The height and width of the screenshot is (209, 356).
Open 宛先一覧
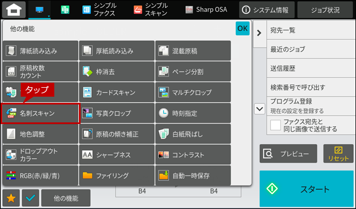pyautogui.click(x=311, y=30)
